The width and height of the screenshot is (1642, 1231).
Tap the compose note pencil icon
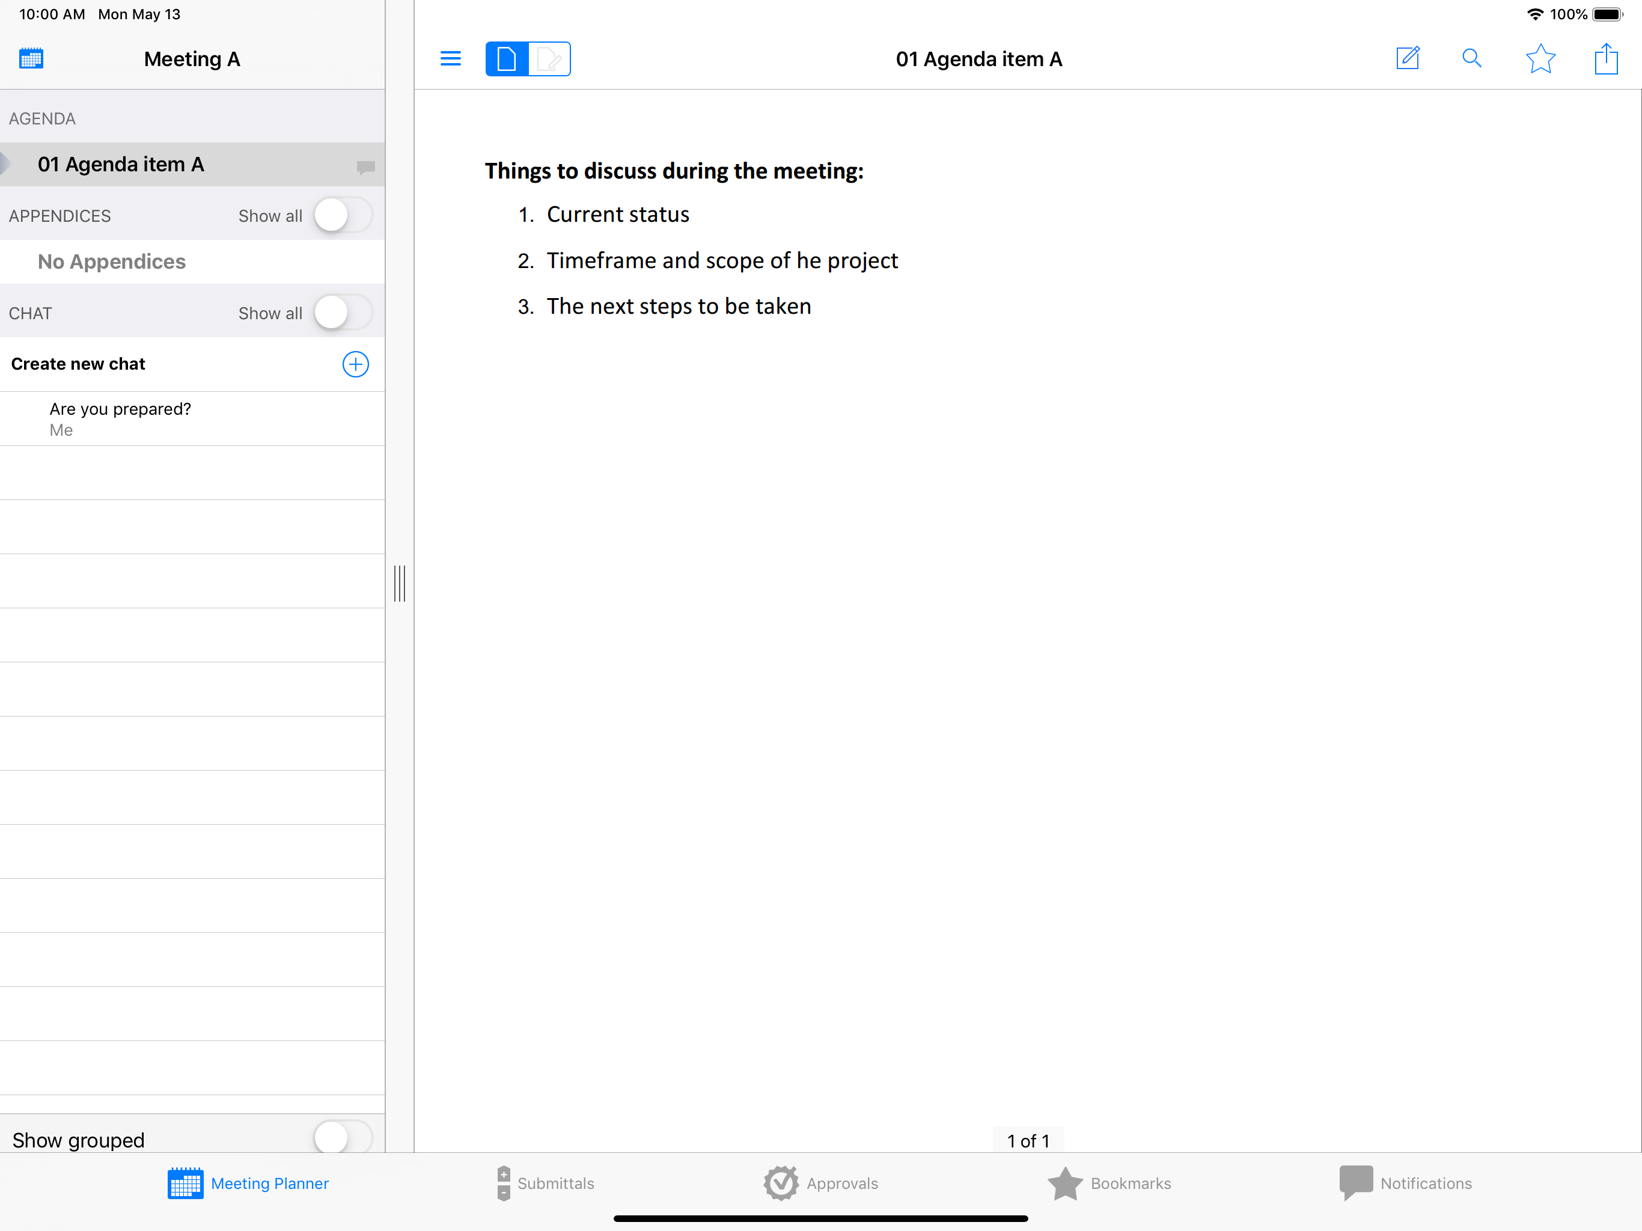(x=1408, y=59)
